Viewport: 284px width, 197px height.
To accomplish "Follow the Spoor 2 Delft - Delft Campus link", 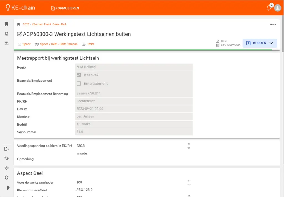I will point(59,44).
